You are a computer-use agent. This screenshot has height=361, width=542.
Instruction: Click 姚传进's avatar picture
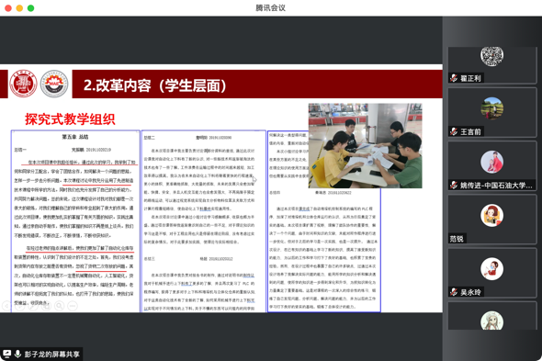pyautogui.click(x=491, y=162)
